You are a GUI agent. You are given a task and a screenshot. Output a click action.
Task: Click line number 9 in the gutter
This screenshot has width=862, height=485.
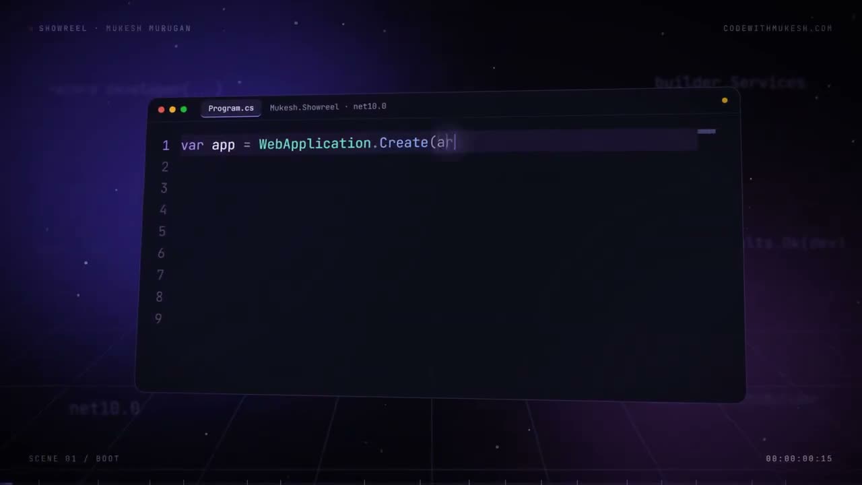(x=158, y=318)
